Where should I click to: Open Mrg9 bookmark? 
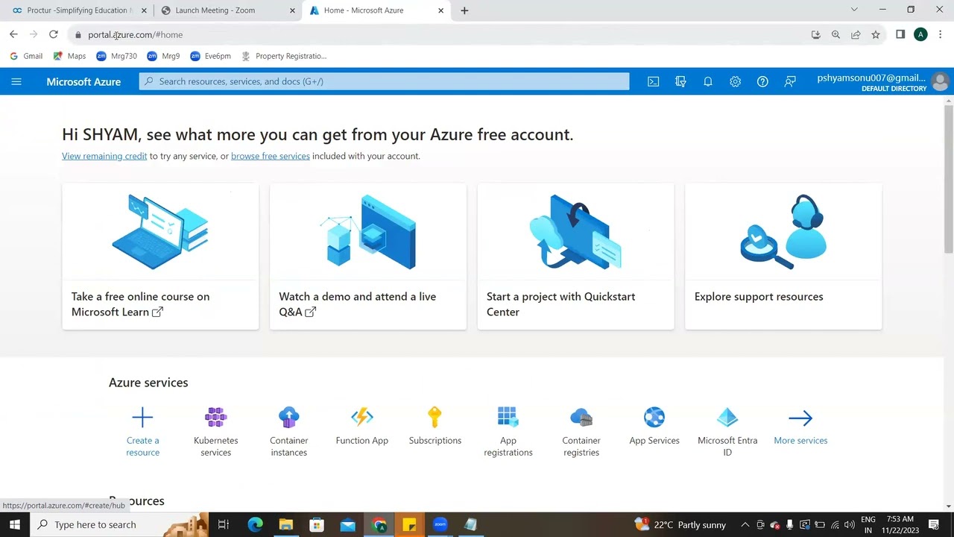(x=163, y=56)
